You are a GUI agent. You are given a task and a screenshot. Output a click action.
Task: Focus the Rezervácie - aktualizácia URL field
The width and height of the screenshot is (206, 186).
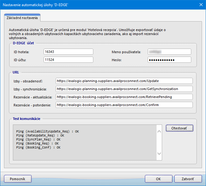point(124,97)
